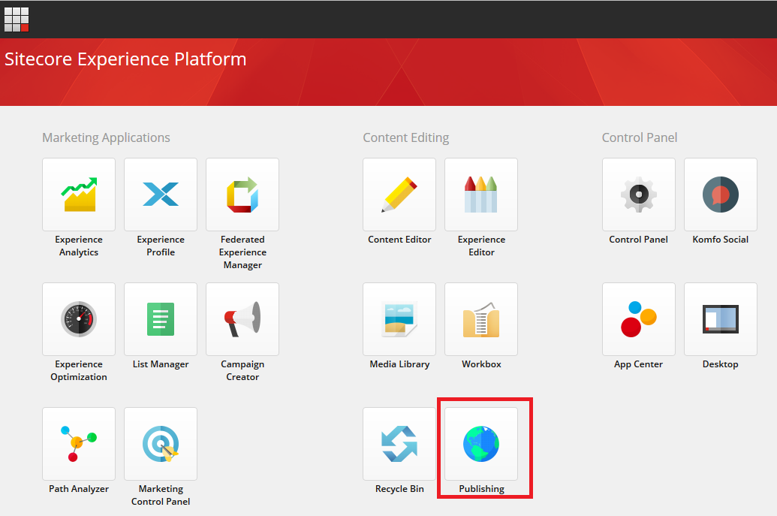Click the Sitecore Experience Platform header
Viewport: 777px width, 516px height.
(125, 59)
